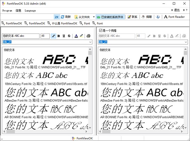Image resolution: width=190 pixels, height=141 pixels.
Task: Click the 已安装的系统字体 button
Action: [x=111, y=17]
